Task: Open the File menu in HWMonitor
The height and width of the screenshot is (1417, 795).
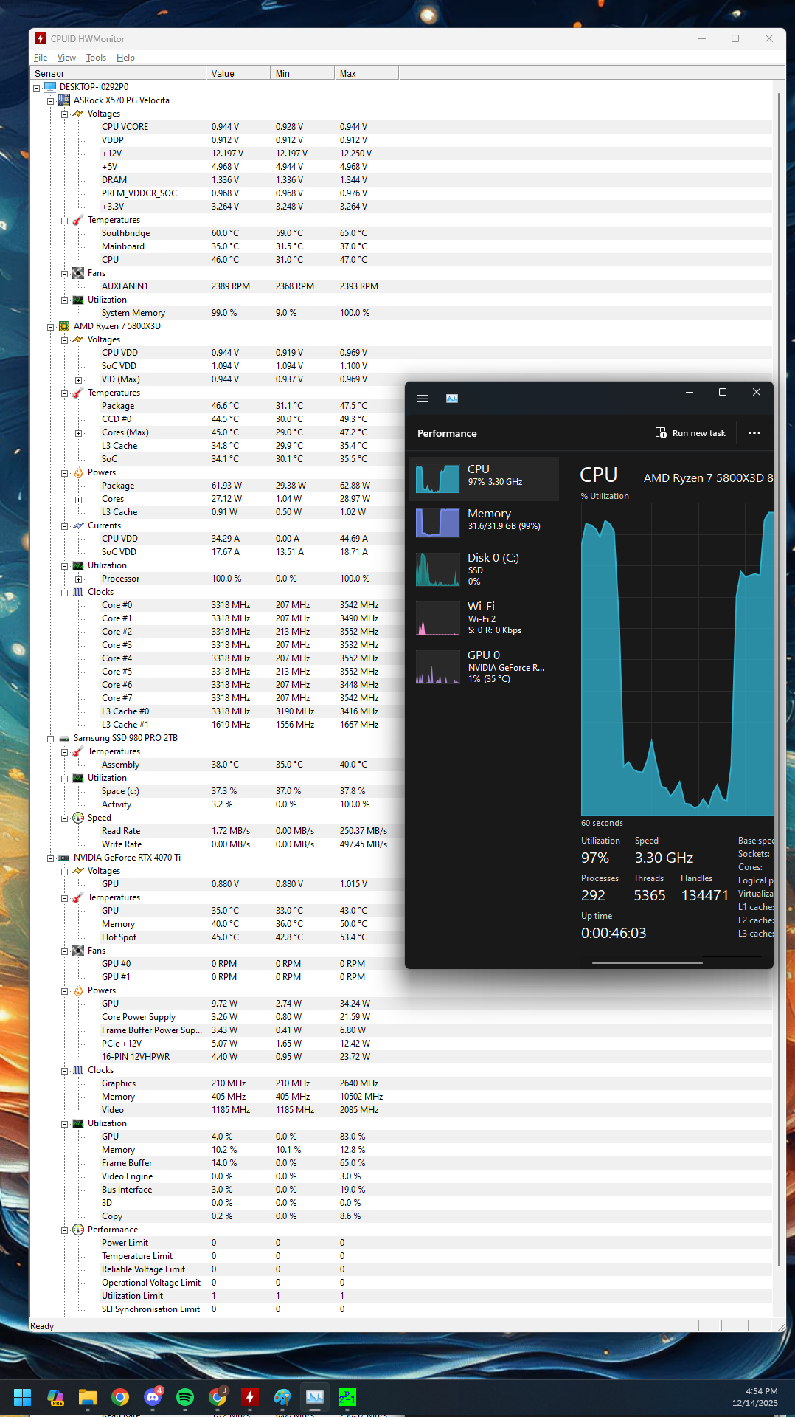Action: pyautogui.click(x=41, y=58)
